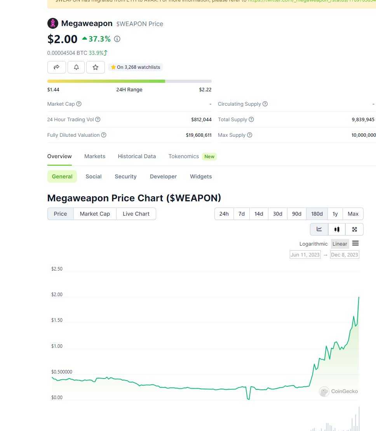Viewport: 376px width, 431px height.
Task: Open Fully Diluted Valuation help icon
Action: tap(104, 135)
